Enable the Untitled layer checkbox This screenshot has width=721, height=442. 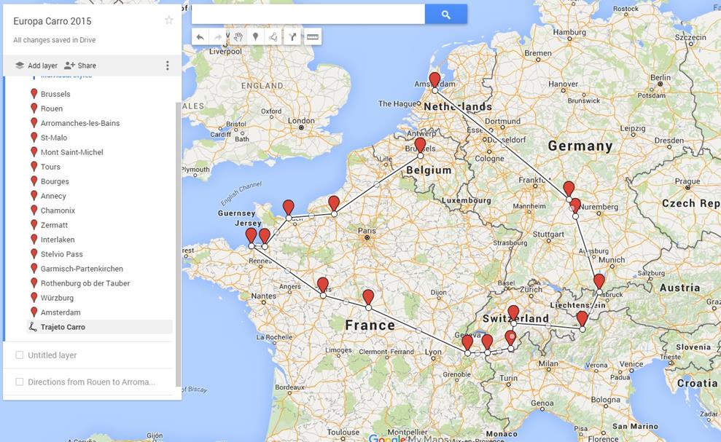20,355
